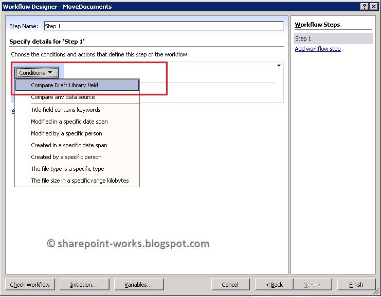Choose Created by a specific person
Viewport: 381px width, 297px height.
click(x=77, y=157)
